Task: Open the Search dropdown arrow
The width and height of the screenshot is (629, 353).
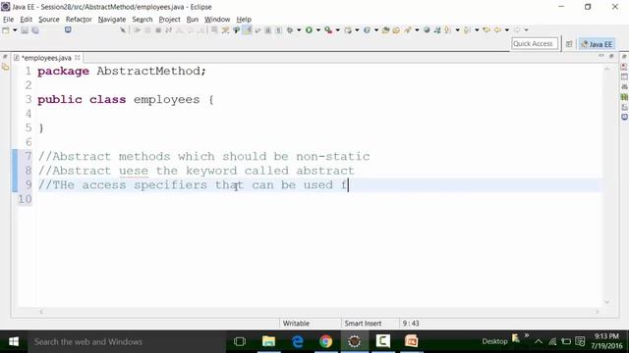Action: click(417, 30)
